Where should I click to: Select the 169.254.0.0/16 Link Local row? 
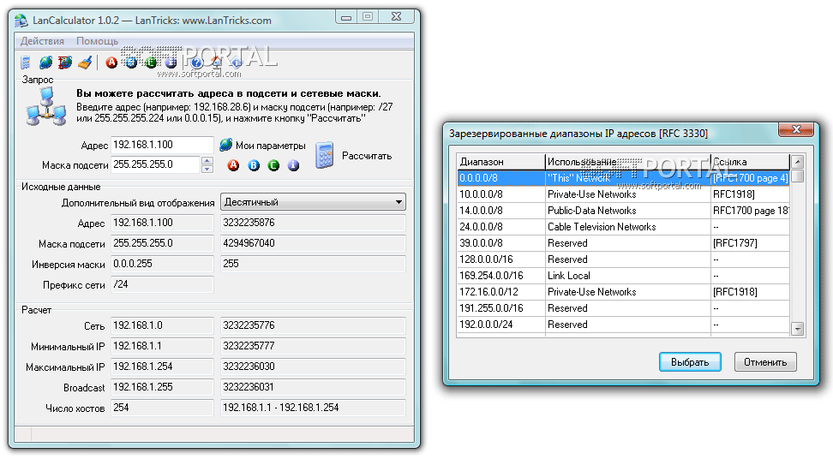tap(623, 276)
